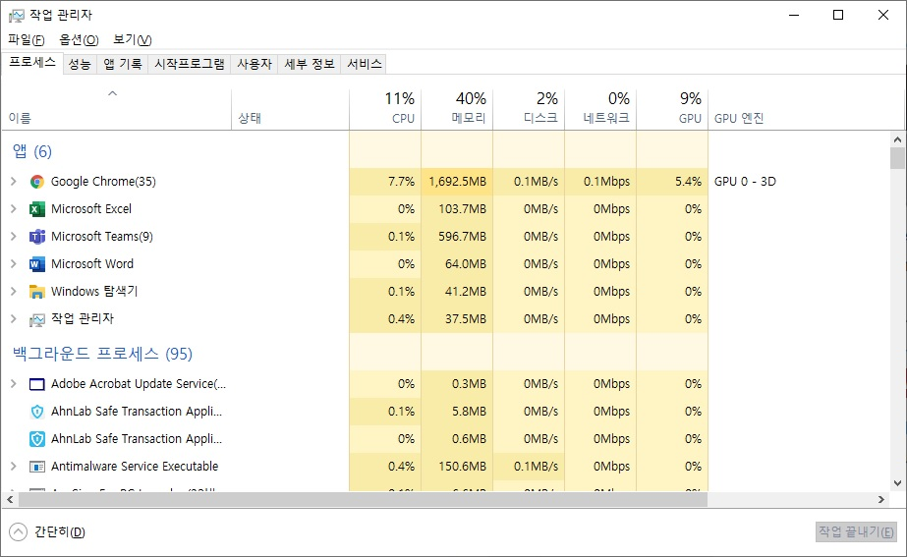This screenshot has width=907, height=557.
Task: Click the Adobe Acrobat Update Service icon
Action: (x=37, y=384)
